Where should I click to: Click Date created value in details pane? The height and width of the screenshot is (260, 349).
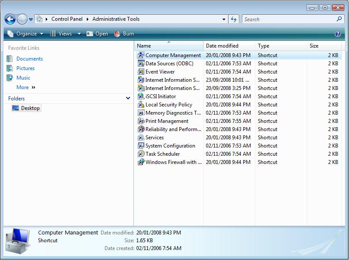[159, 248]
